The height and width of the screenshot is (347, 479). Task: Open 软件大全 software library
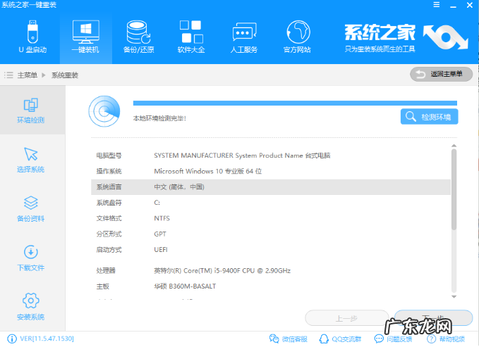click(x=191, y=37)
